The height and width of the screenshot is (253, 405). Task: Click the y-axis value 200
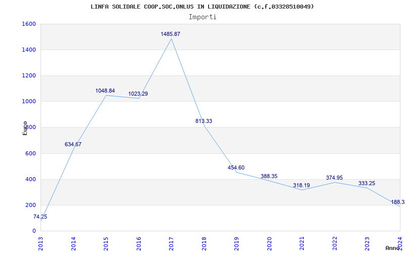[30, 205]
